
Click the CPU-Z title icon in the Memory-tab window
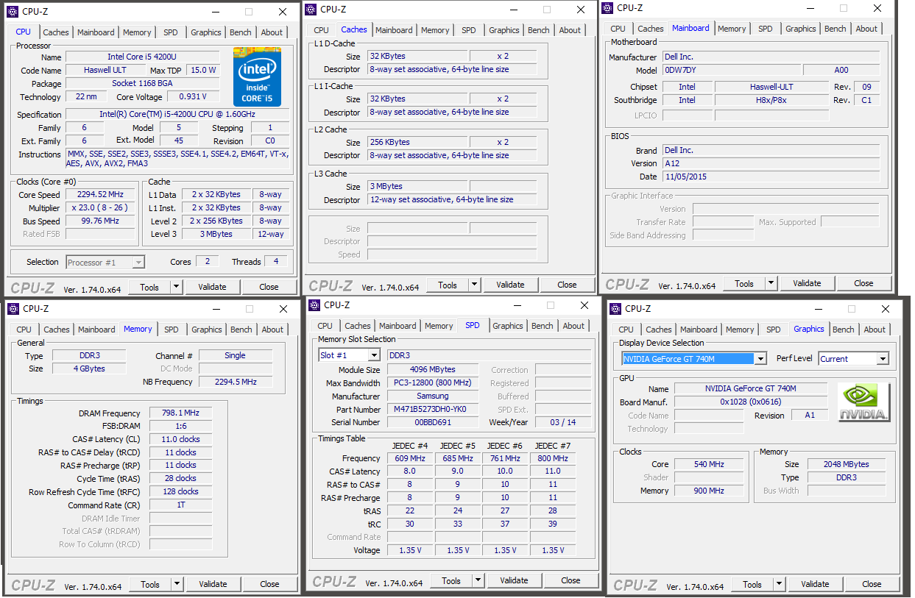13,309
